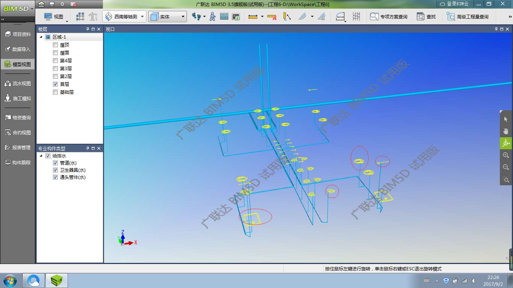Open the 实体 display mode dropdown
The height and width of the screenshot is (288, 513).
pos(183,16)
